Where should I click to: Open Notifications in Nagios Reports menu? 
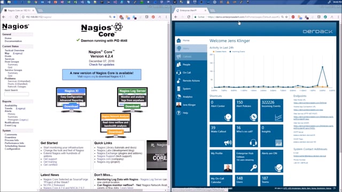(12, 123)
